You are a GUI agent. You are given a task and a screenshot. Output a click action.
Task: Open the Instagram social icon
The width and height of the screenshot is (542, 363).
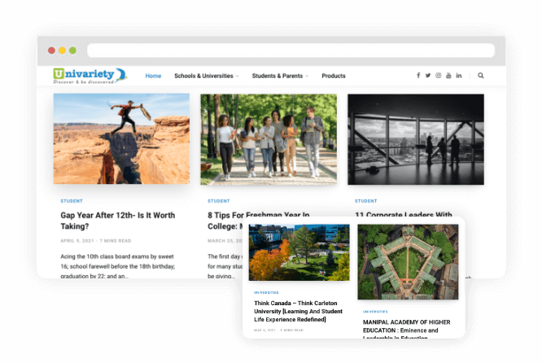(x=439, y=76)
